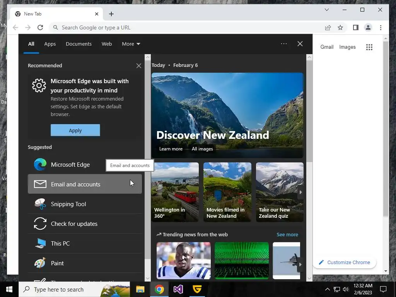Show next trending news arrow
The height and width of the screenshot is (297, 396).
[x=300, y=265]
